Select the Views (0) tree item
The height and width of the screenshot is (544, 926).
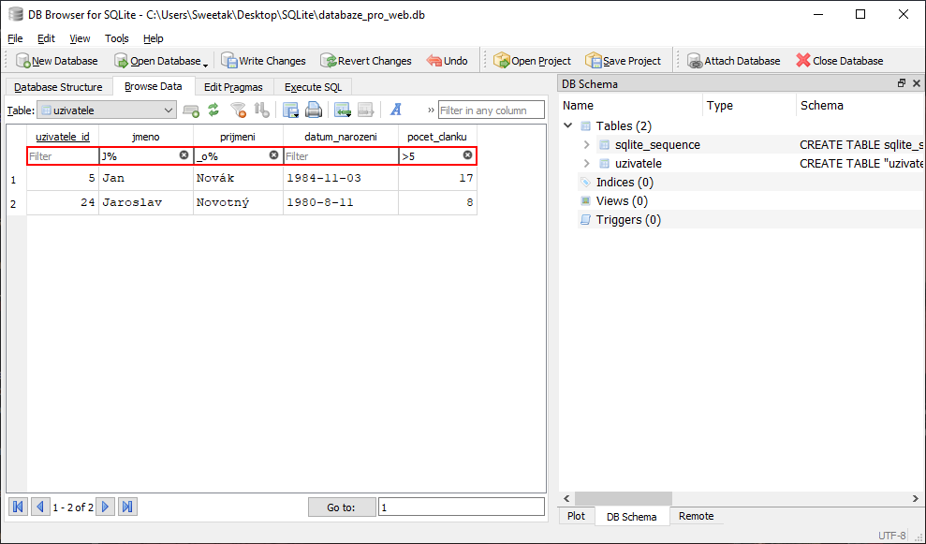622,200
